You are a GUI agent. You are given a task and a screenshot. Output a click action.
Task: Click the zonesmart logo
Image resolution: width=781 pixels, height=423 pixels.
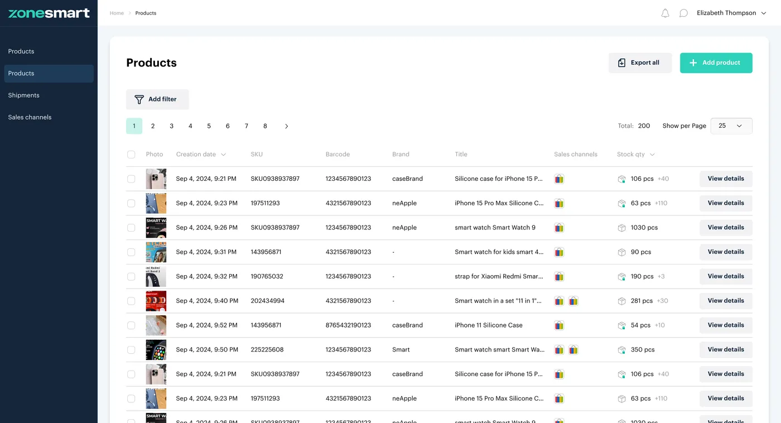49,13
